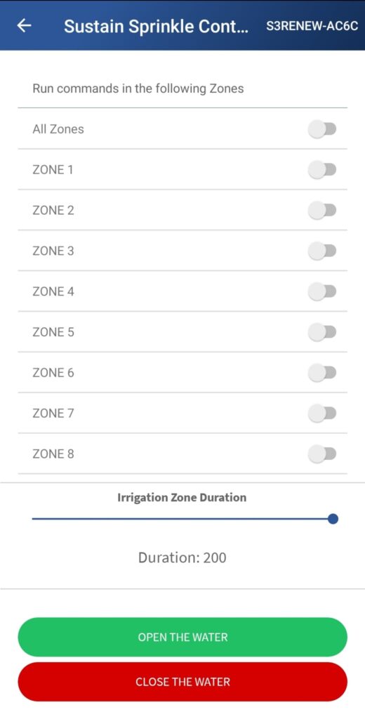Tap the CLOSE THE WATER button
365x719 pixels.
[x=182, y=682]
